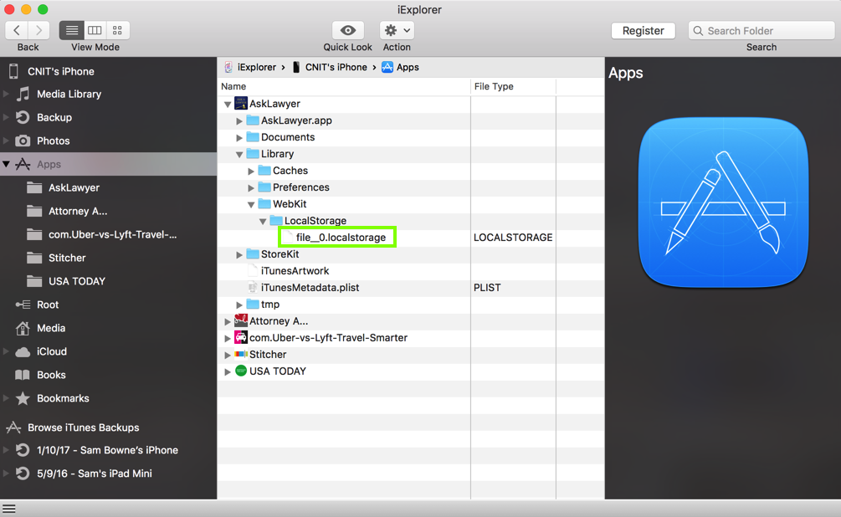
Task: Select iTunesMetadata.plist file
Action: (x=310, y=288)
